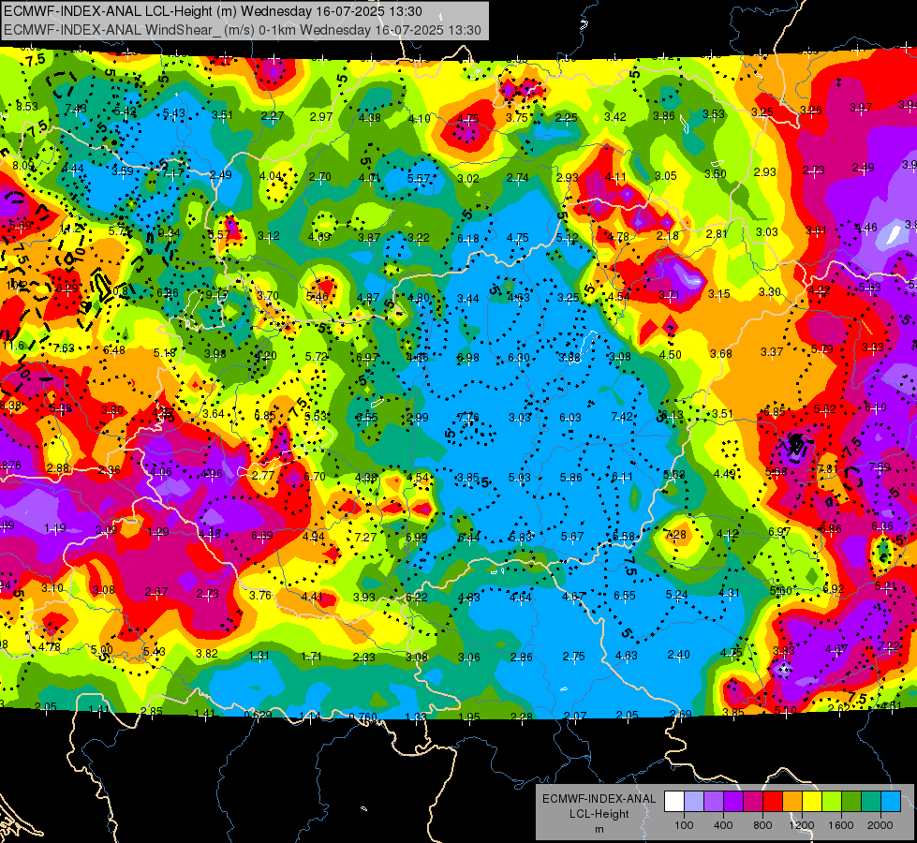Click the legend 'LCL-Height' label
The height and width of the screenshot is (843, 917).
[x=599, y=814]
